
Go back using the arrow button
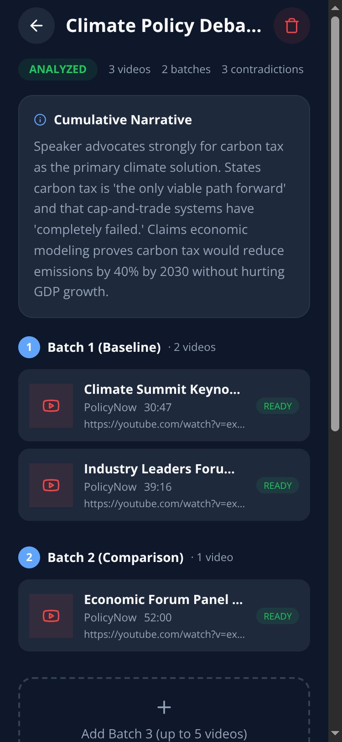(36, 26)
